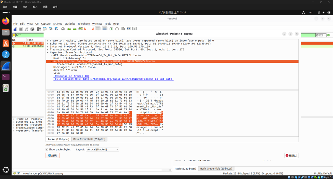Expand GET /basic-auth request line
Viewport: 333px width, 179px height.
coord(51,55)
